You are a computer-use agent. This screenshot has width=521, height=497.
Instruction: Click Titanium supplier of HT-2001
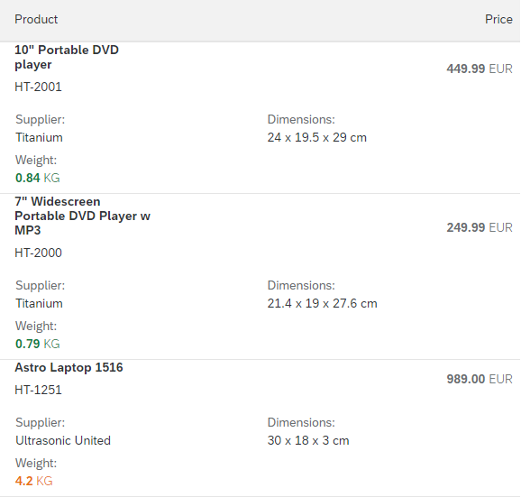point(39,138)
